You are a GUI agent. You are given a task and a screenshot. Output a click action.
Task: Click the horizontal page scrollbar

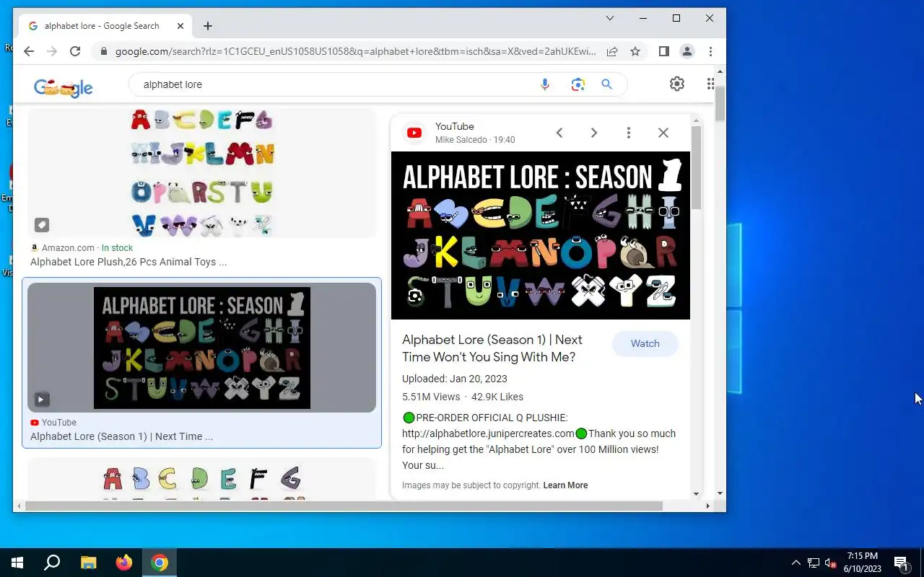344,506
